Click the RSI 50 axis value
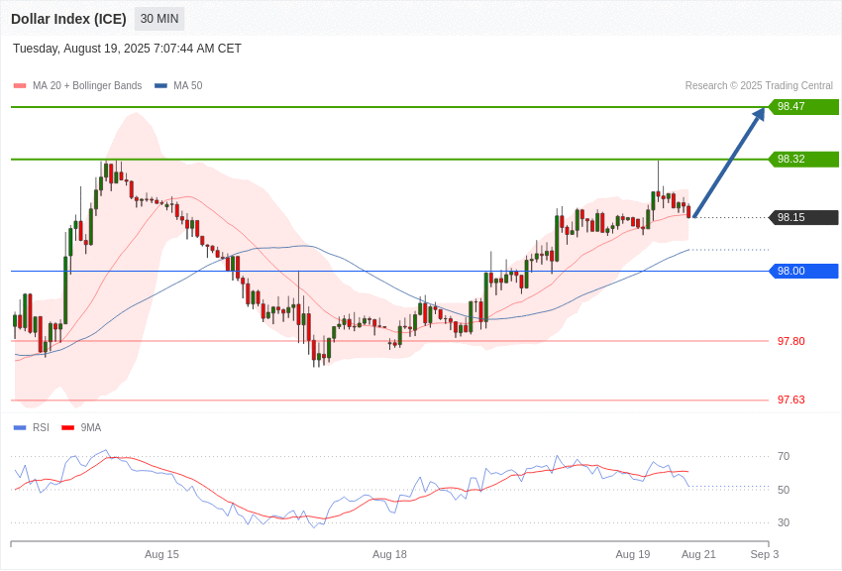 point(784,490)
